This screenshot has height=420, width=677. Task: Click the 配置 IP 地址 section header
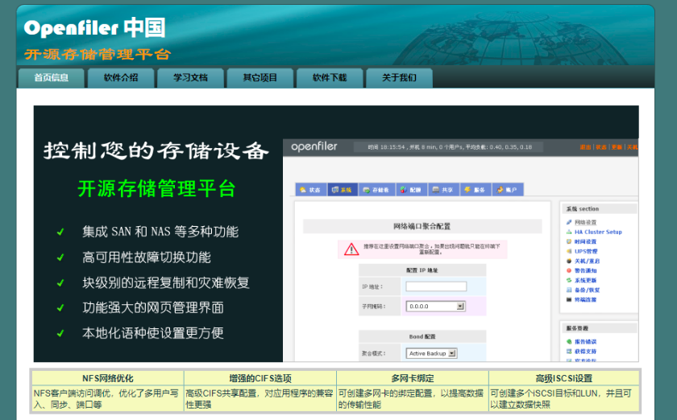[422, 270]
